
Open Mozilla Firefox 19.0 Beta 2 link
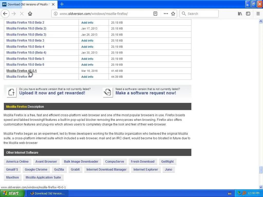(x=25, y=23)
